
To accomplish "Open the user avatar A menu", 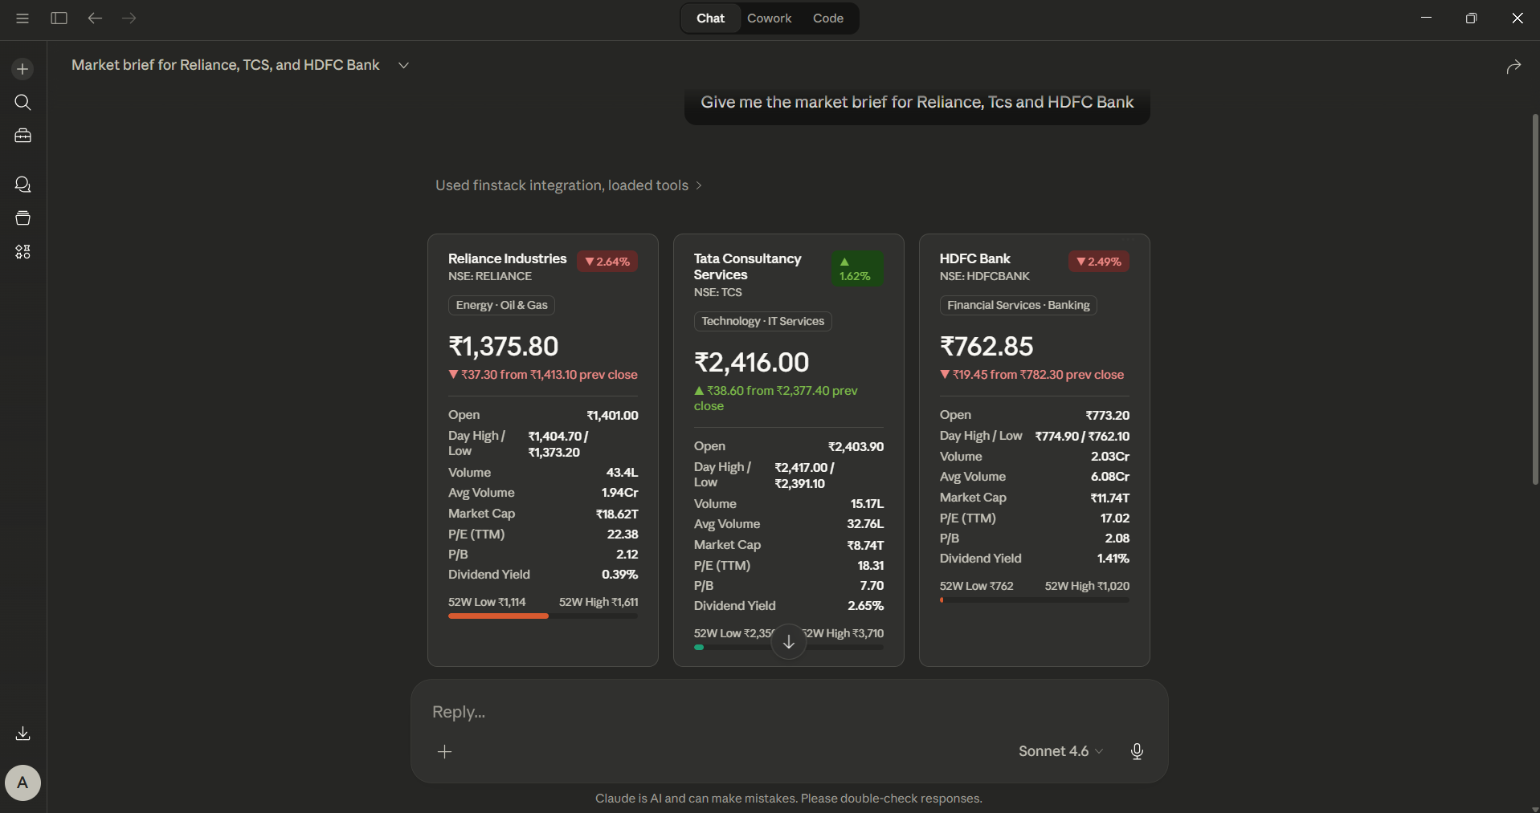I will coord(22,783).
